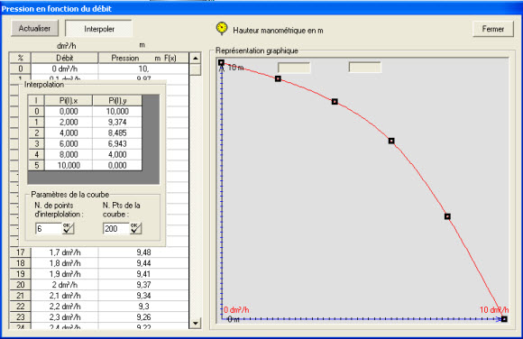Viewport: 523px width, 339px height.
Task: Select the Pi(I).y cell with value 9,374
Action: tap(117, 122)
